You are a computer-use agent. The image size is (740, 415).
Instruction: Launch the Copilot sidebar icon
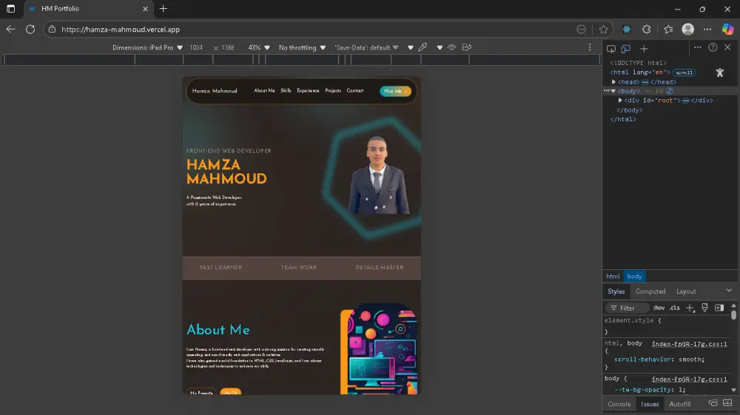coord(727,30)
